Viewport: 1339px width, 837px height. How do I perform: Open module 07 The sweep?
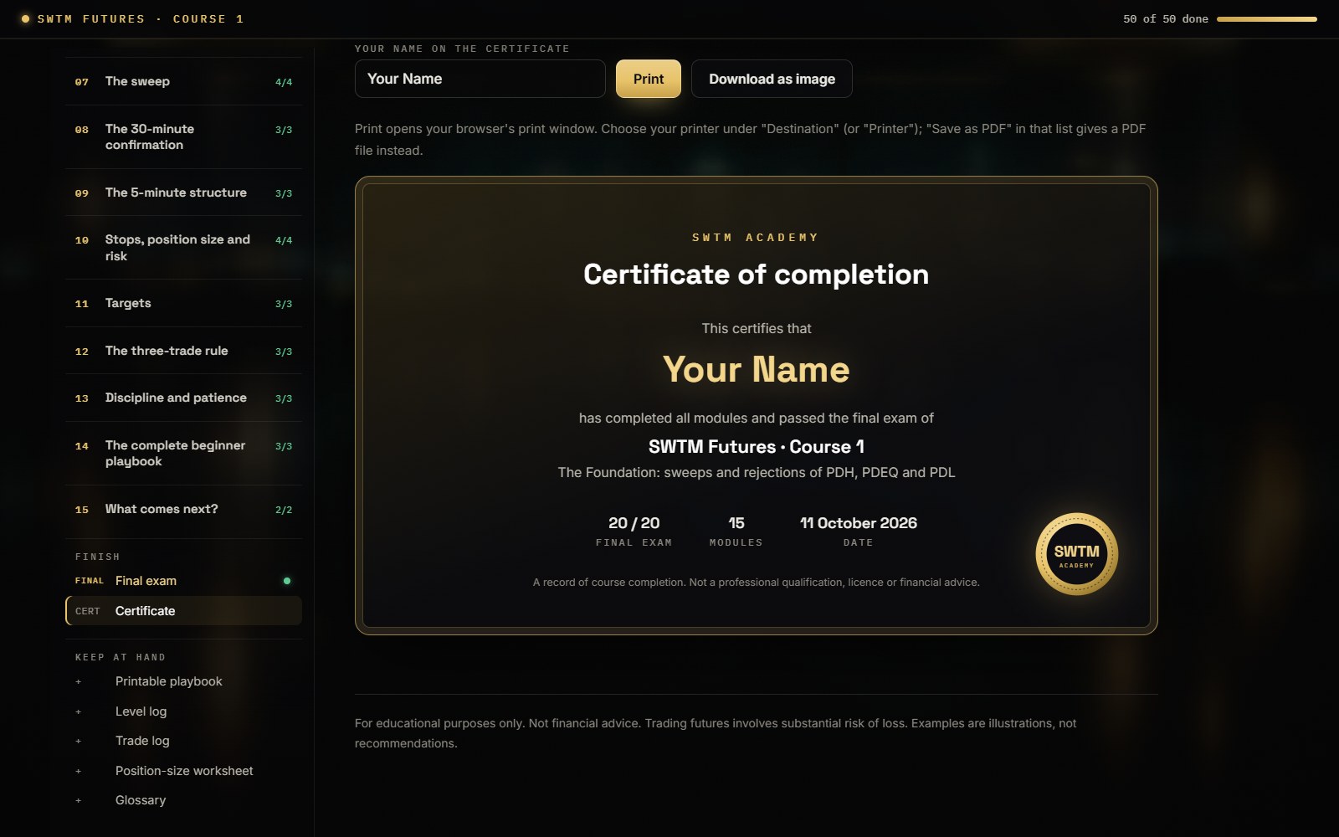point(183,81)
